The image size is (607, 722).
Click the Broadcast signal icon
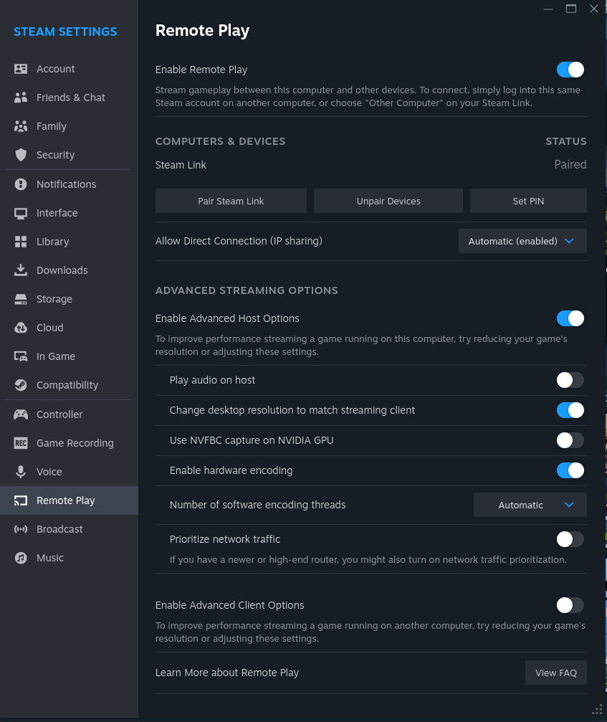[21, 529]
